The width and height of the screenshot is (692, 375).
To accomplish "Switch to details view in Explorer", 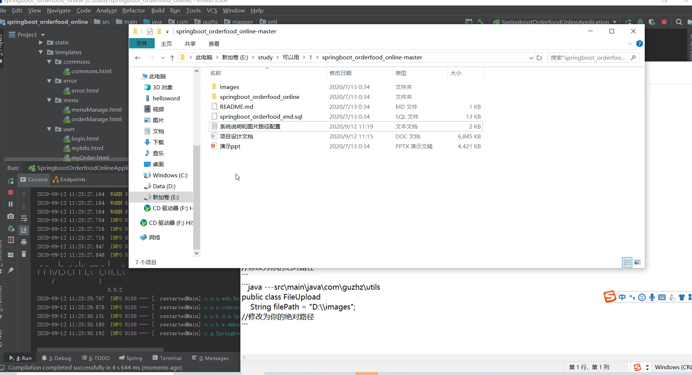I will [x=627, y=262].
